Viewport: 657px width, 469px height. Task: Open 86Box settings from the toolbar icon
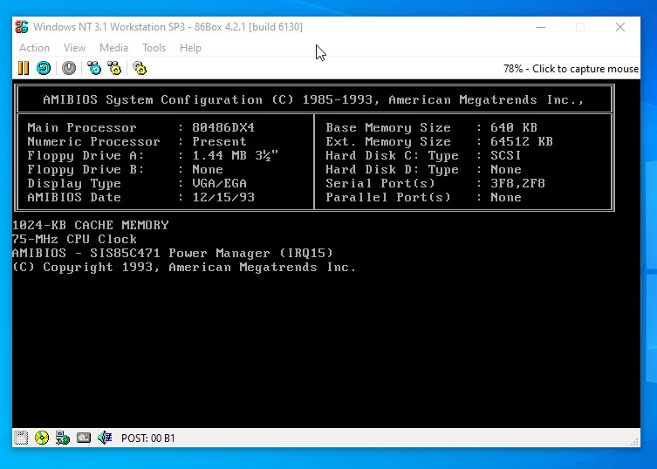pos(140,68)
